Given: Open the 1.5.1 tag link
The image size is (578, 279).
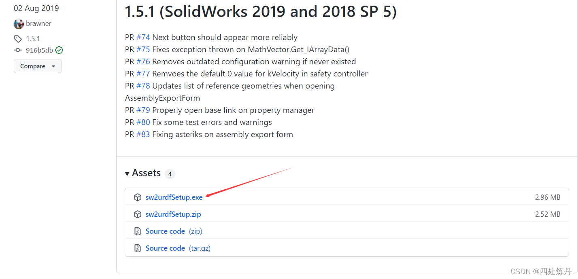Looking at the screenshot, I should [x=33, y=39].
